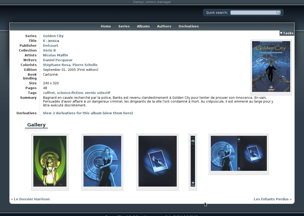Click the Demyo comics manager title
This screenshot has width=304, height=216.
coord(152,2)
